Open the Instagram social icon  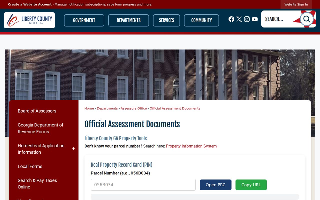[247, 19]
